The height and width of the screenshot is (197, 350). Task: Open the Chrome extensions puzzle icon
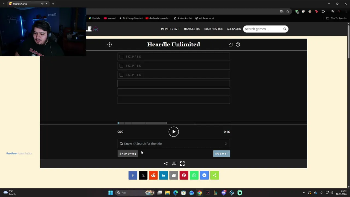(x=323, y=11)
